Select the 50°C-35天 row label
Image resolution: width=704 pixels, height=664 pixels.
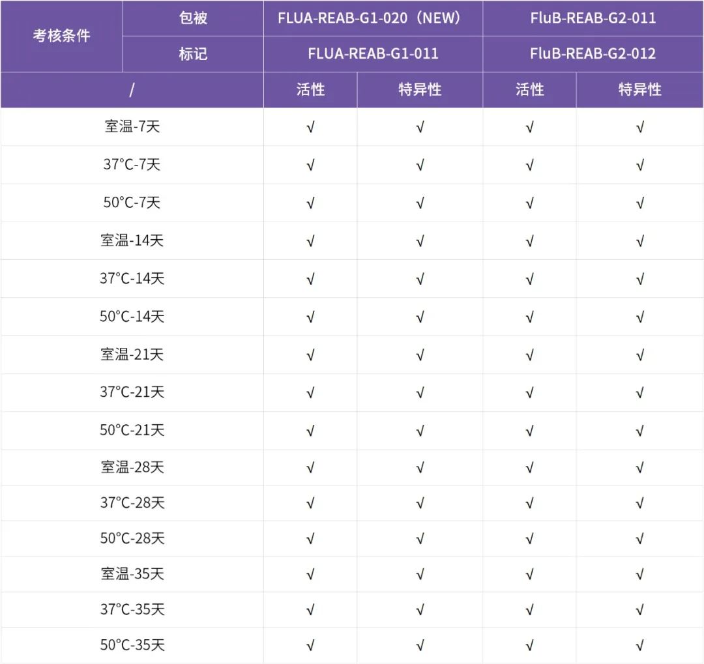132,645
